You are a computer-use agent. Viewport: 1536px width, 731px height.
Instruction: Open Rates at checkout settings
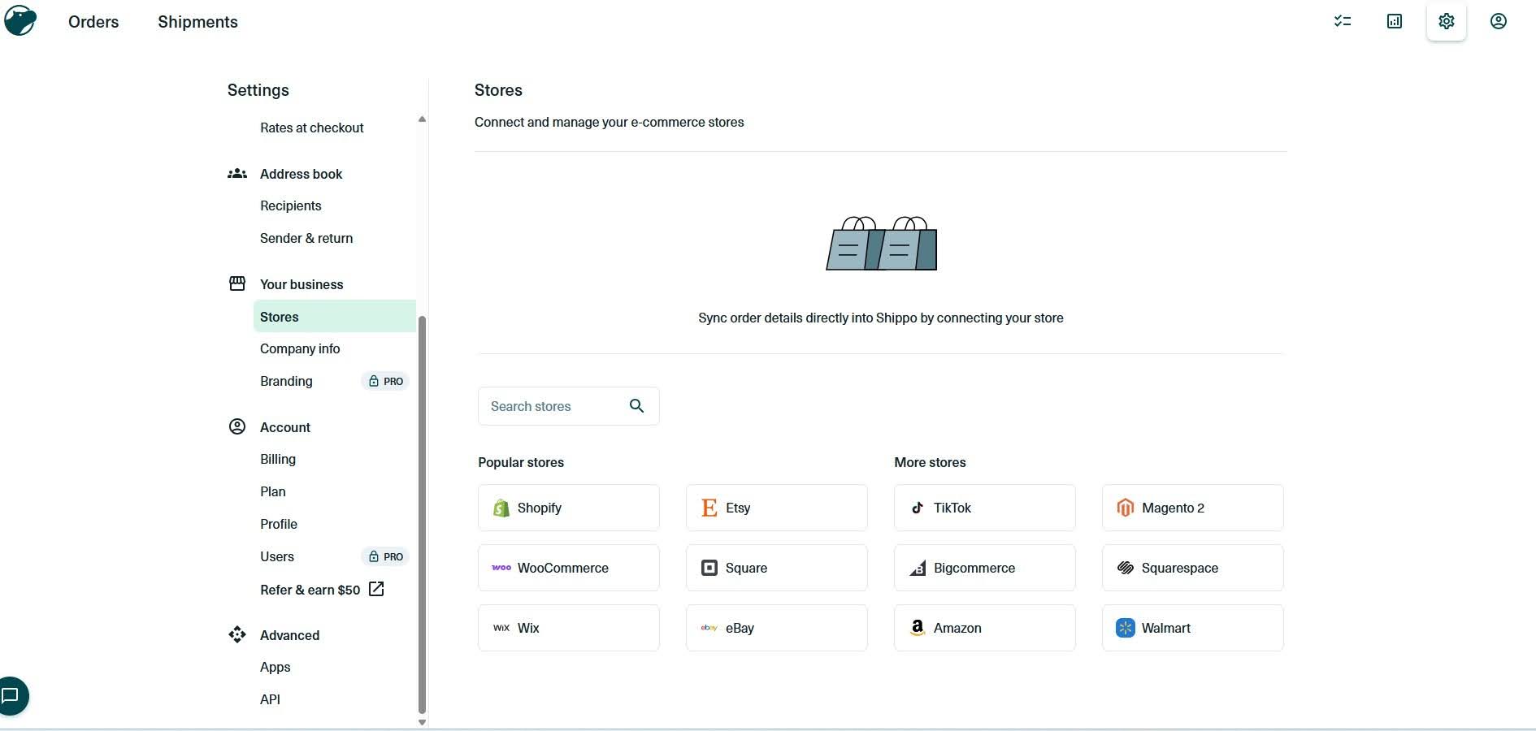pos(311,128)
